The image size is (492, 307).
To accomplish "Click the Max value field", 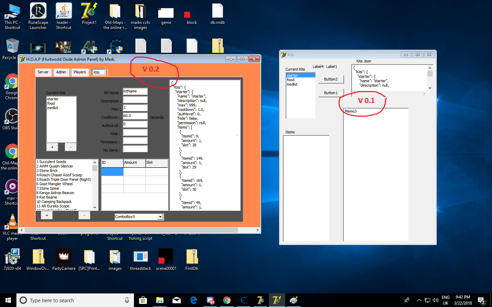I will coord(135,108).
